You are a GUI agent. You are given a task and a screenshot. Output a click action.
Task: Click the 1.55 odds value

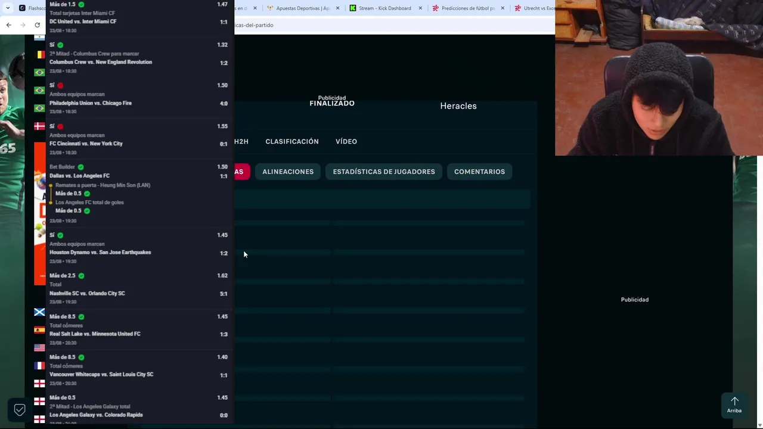[x=222, y=126]
